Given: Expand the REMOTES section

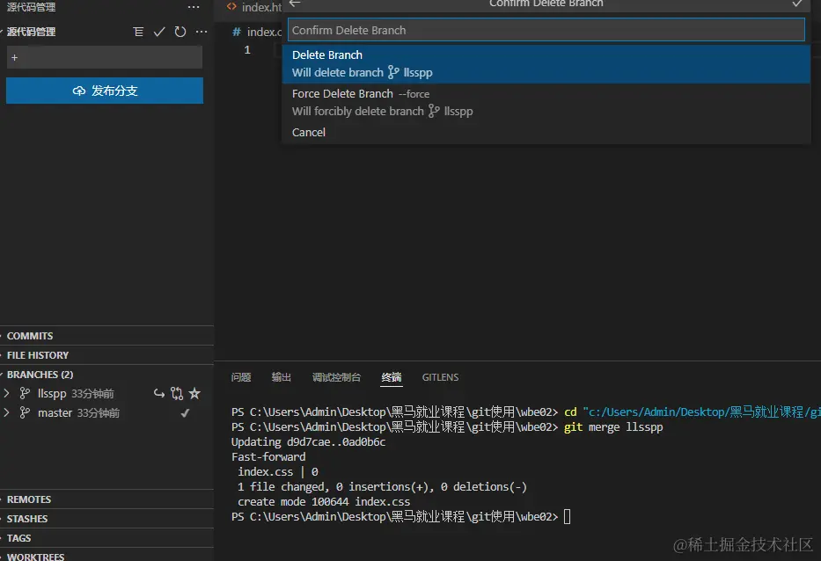Looking at the screenshot, I should (x=106, y=499).
